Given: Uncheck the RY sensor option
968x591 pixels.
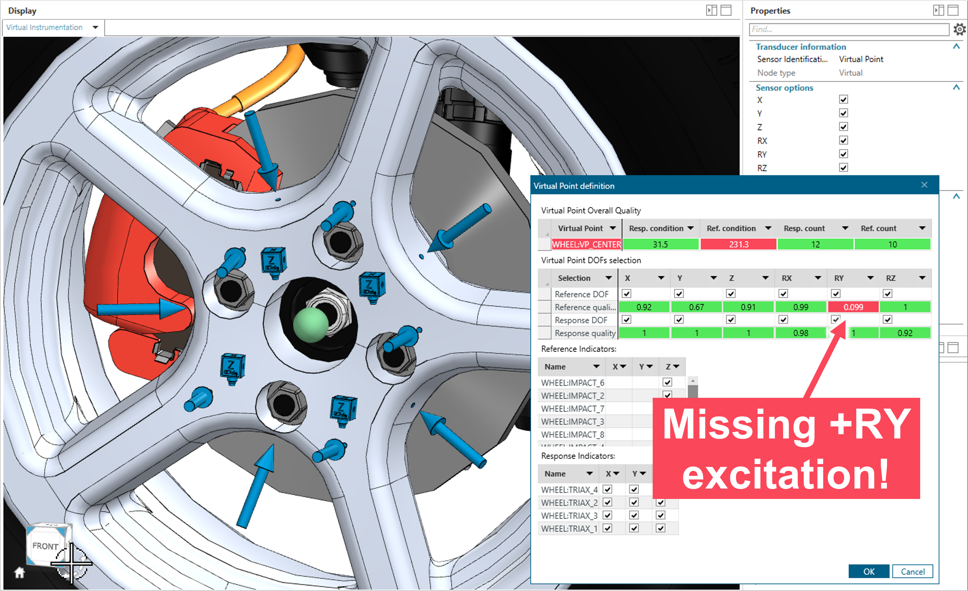Looking at the screenshot, I should 843,154.
